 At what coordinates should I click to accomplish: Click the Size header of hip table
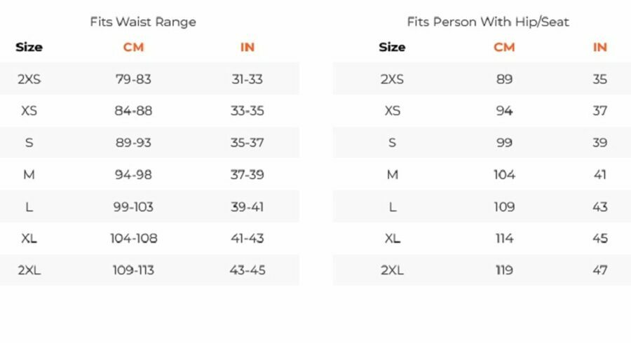(x=392, y=48)
